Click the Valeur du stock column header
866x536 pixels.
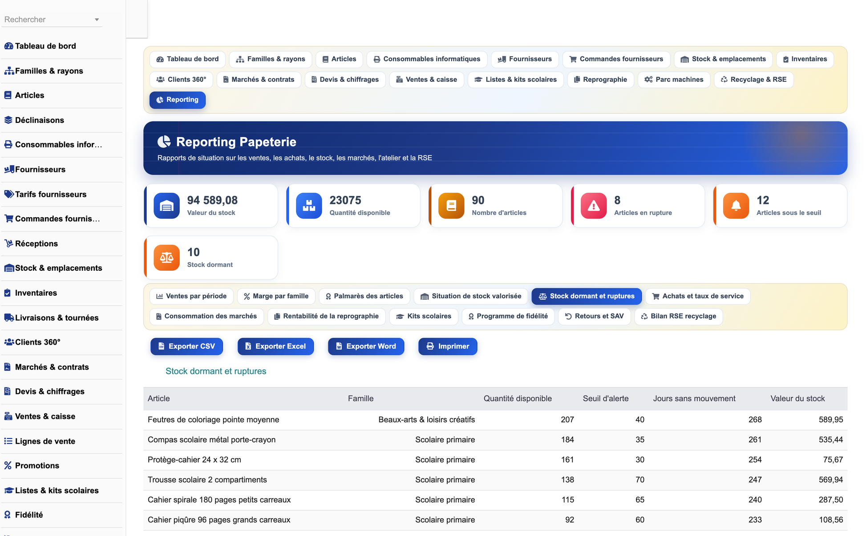click(797, 398)
